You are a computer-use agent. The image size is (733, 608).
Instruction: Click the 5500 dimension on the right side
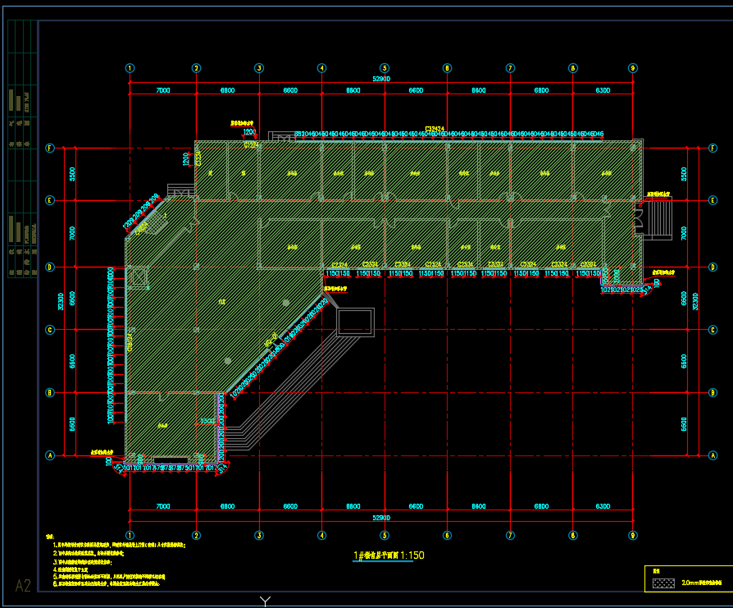tap(684, 175)
